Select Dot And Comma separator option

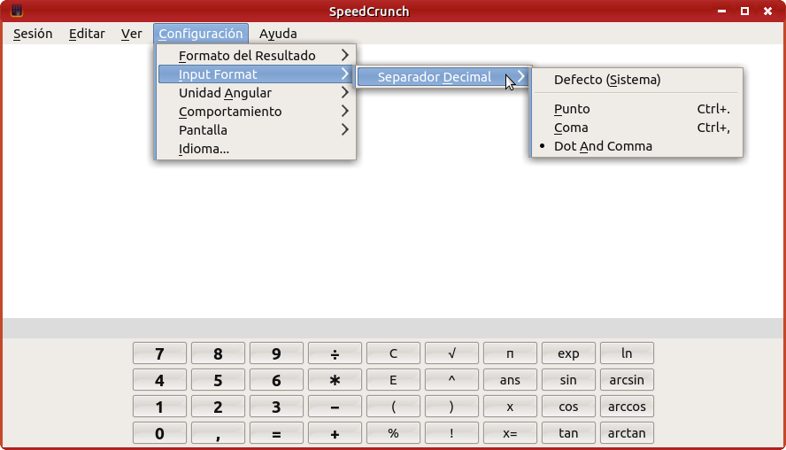click(x=636, y=146)
